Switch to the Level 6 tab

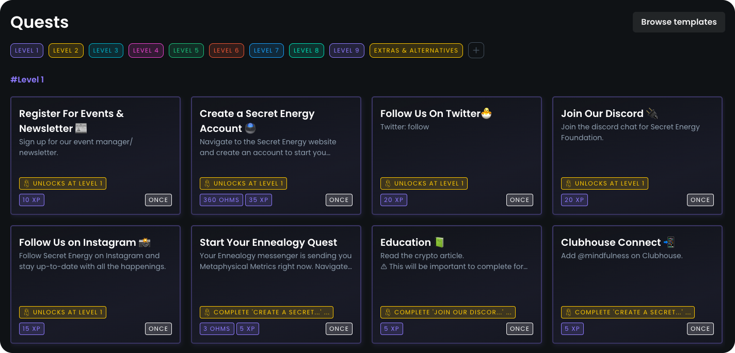point(227,51)
